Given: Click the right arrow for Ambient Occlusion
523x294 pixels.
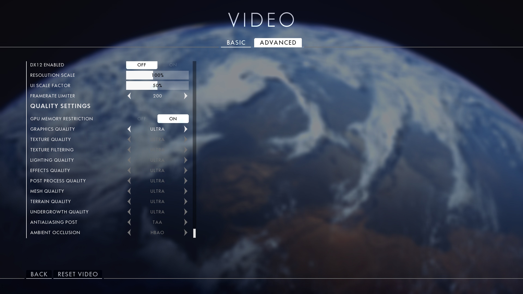Looking at the screenshot, I should coord(186,232).
